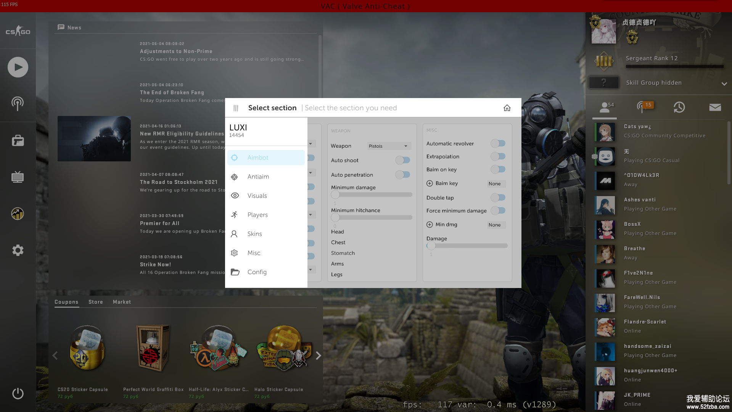Image resolution: width=732 pixels, height=412 pixels.
Task: Open the settings gear in sidebar
Action: pyautogui.click(x=18, y=250)
